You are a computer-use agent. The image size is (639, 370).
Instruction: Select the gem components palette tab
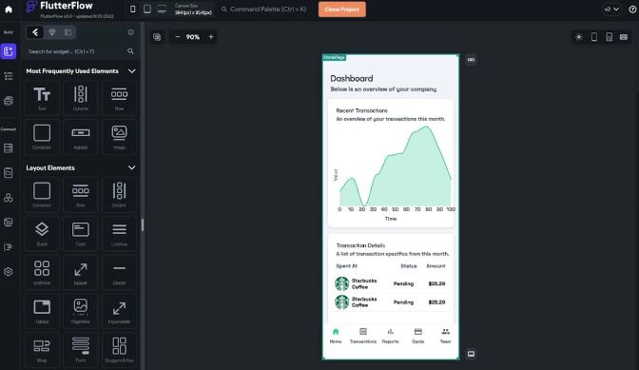tap(51, 32)
